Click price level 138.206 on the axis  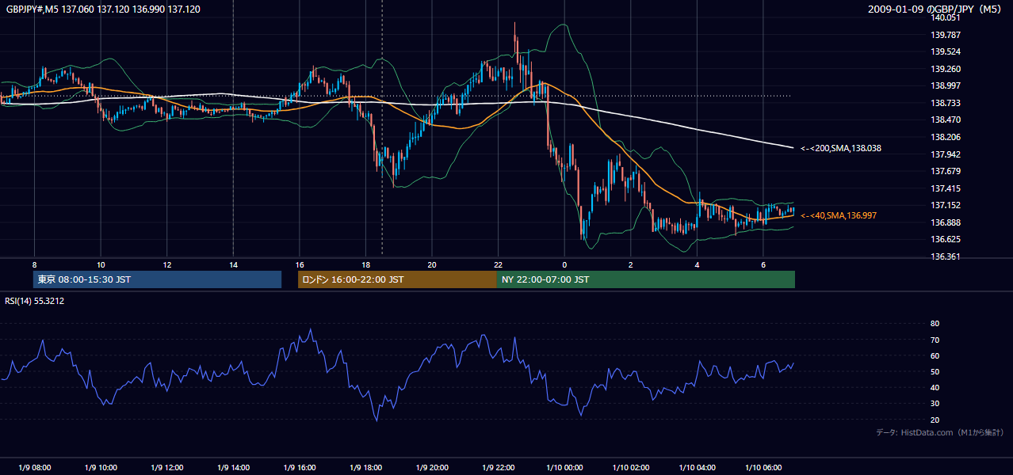tap(946, 137)
